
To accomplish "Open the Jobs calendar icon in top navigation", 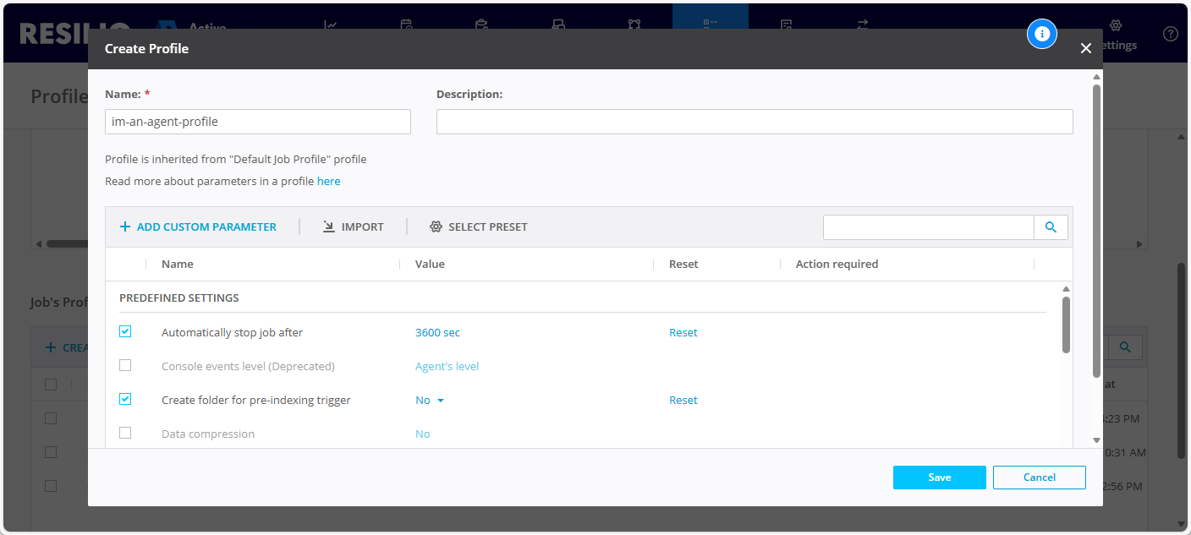I will point(407,25).
